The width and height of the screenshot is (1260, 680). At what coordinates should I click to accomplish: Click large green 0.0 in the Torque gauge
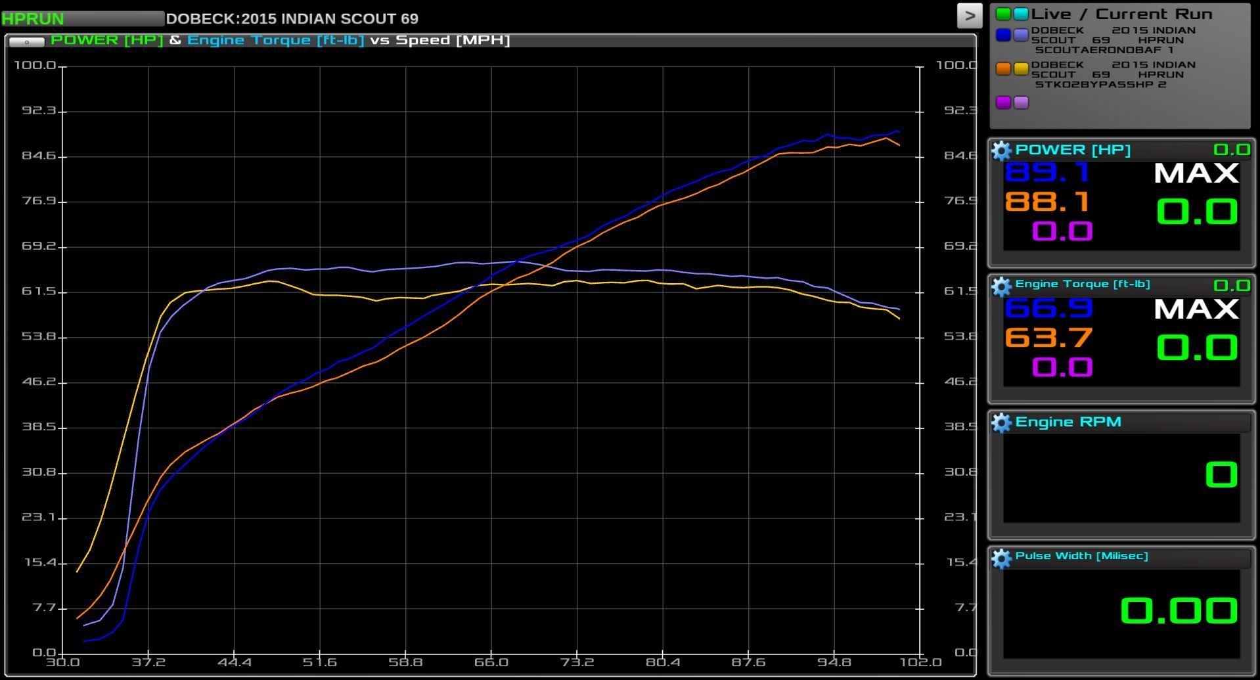(x=1197, y=348)
